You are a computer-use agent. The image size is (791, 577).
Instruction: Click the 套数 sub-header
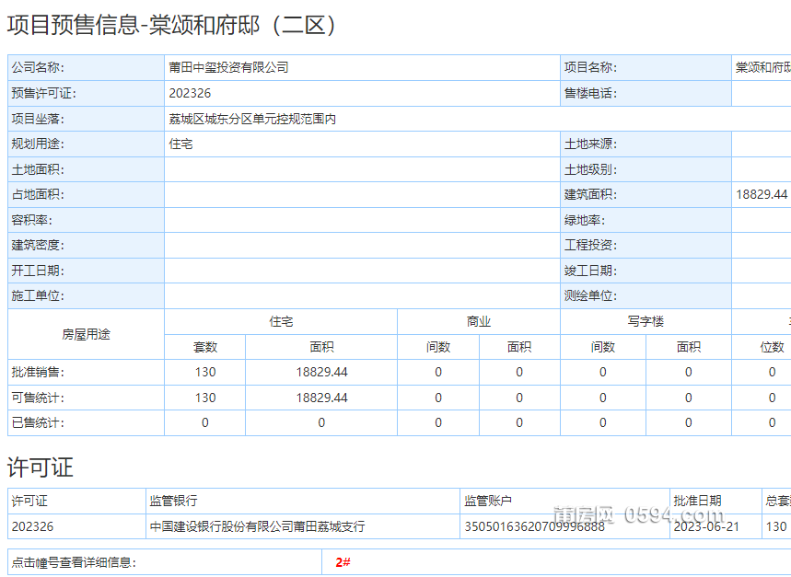204,347
